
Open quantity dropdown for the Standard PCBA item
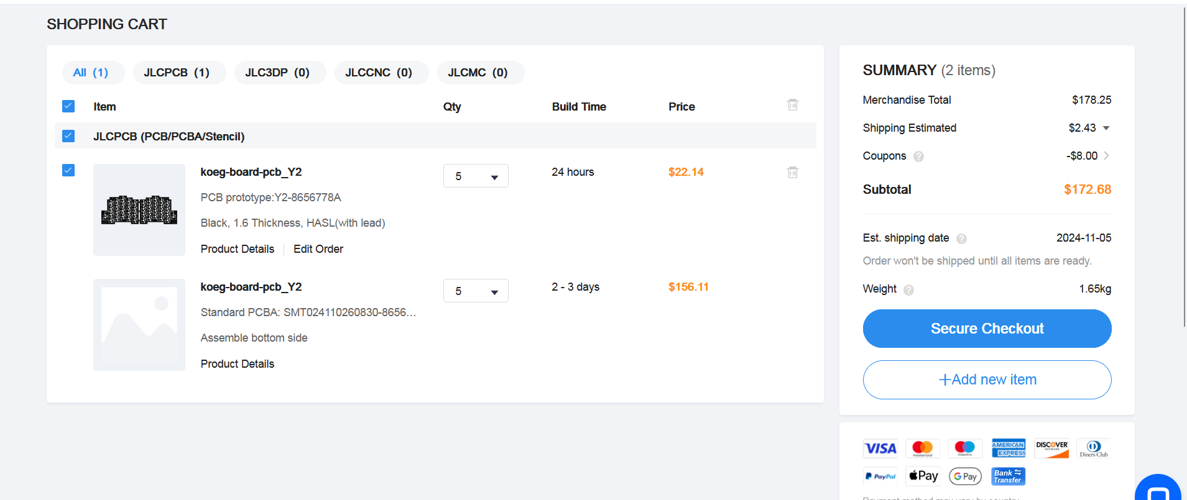[x=476, y=291]
